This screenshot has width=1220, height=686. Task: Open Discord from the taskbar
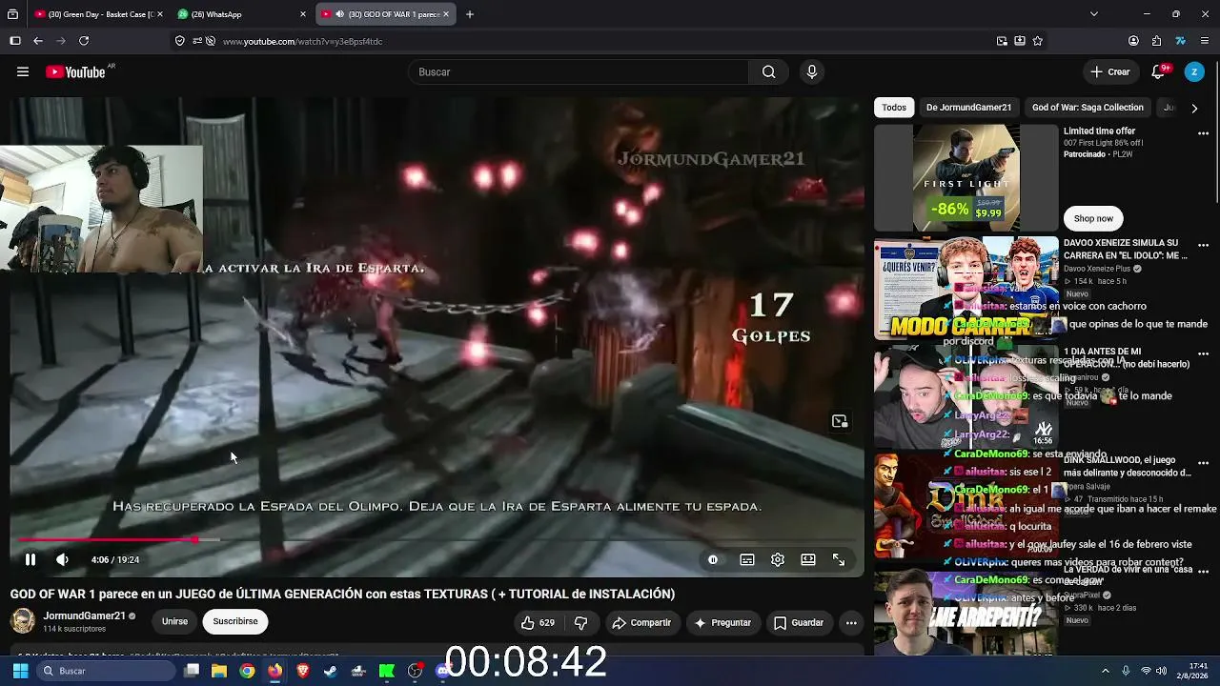442,671
